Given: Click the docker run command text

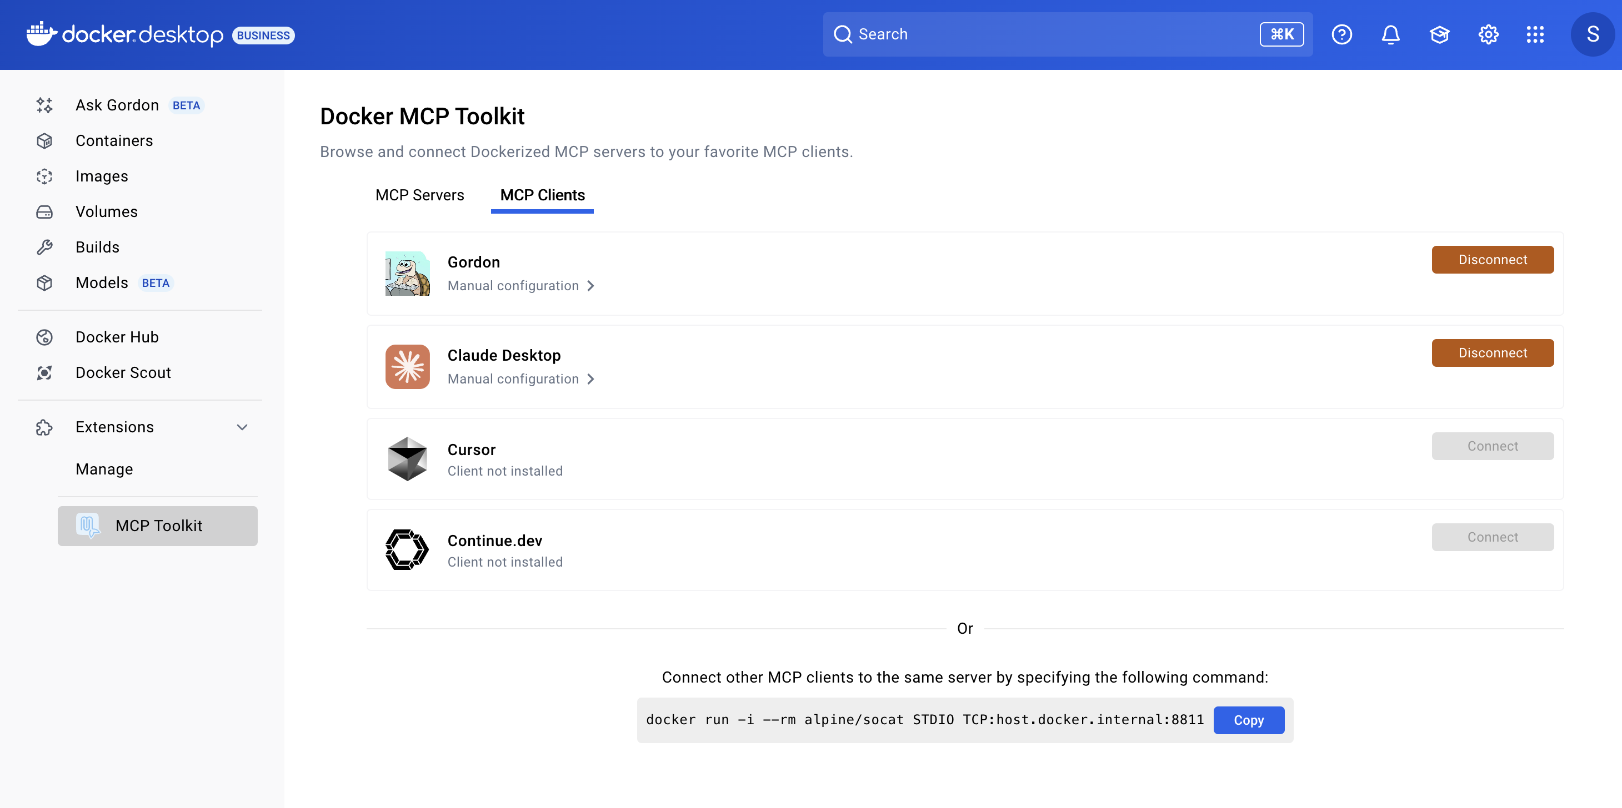Looking at the screenshot, I should pos(925,720).
